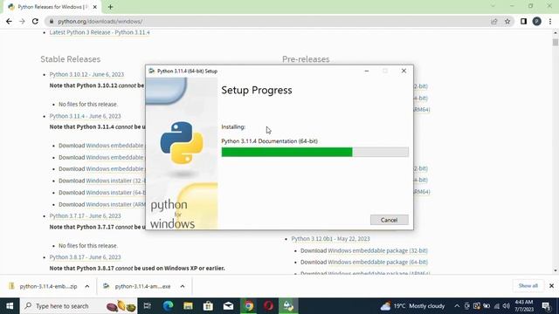Open Python 3.8.17 - June 6, 2023 link

click(x=86, y=257)
